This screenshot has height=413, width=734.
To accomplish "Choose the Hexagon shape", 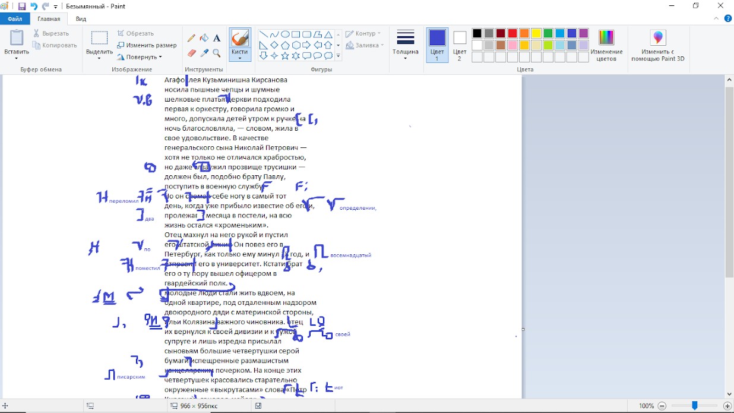I will [x=296, y=45].
